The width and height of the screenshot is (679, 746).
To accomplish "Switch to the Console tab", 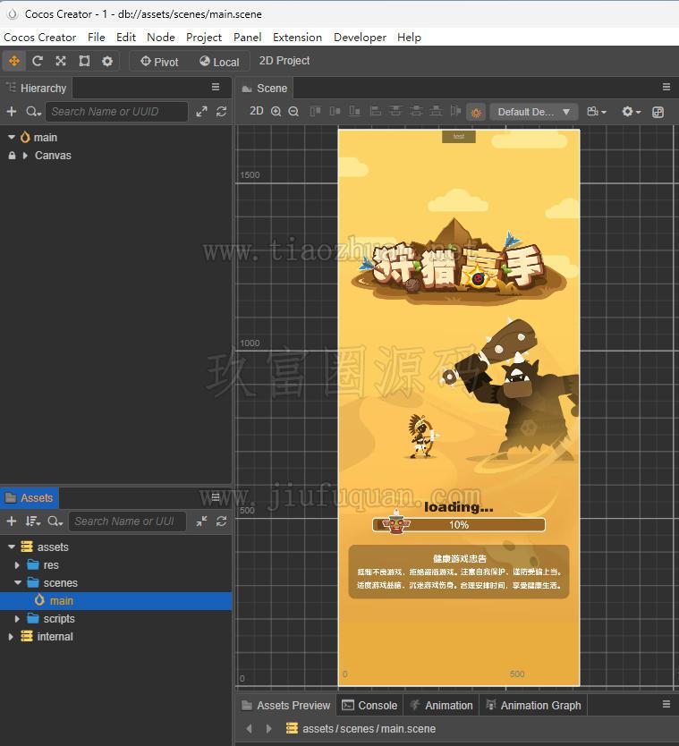I will point(369,705).
